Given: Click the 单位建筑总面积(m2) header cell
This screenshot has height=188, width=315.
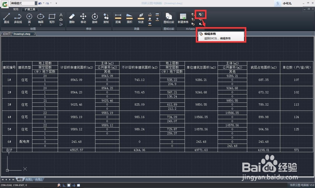Looking at the screenshot, I should [201, 67].
